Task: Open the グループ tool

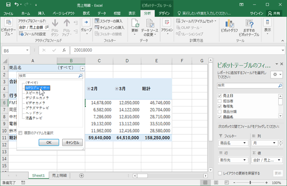Action: [86, 27]
